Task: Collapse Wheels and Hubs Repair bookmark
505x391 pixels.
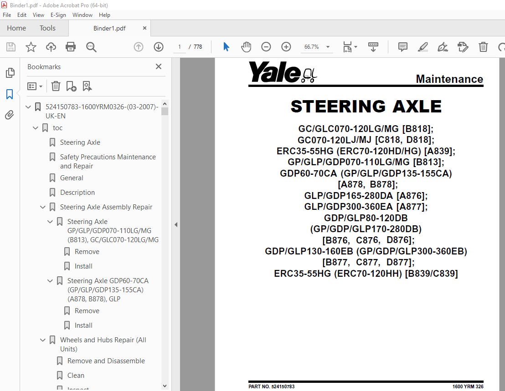Action: pos(43,340)
